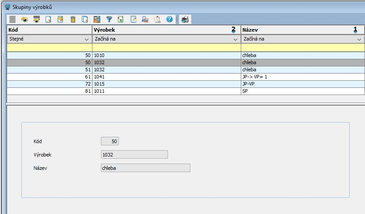Screen dimensions: 365x214
Task: Click the yellow filter field under Výrobek
Action: (x=166, y=47)
